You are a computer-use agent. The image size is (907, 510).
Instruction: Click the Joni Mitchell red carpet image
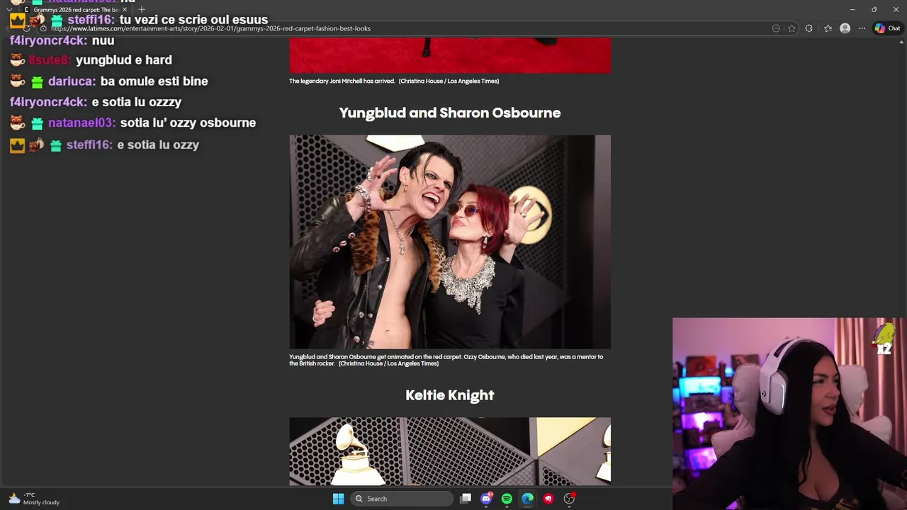(450, 55)
